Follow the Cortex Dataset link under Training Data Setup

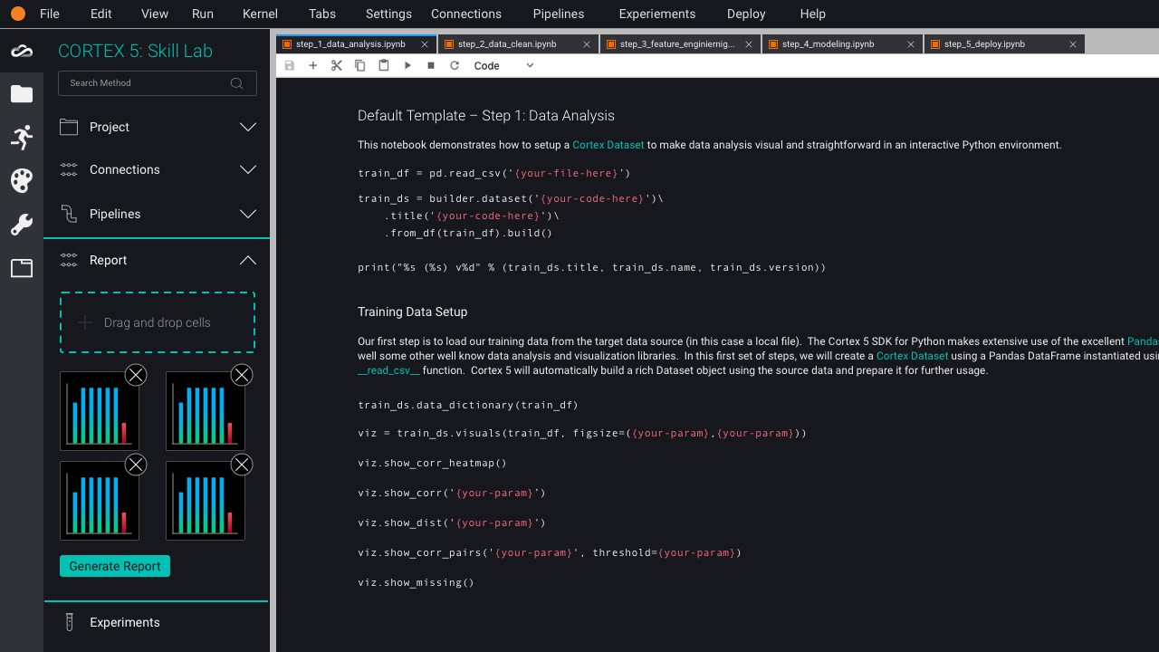click(x=913, y=356)
